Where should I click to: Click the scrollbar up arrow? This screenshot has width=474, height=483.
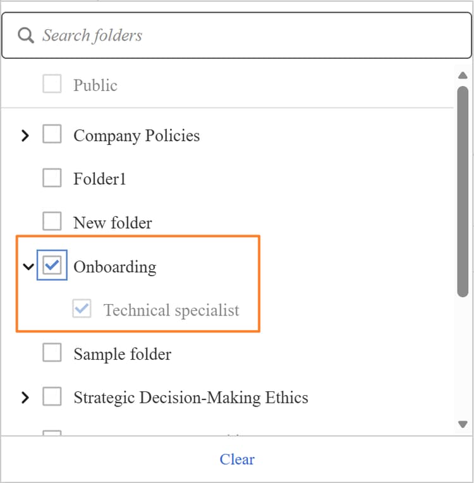click(463, 75)
